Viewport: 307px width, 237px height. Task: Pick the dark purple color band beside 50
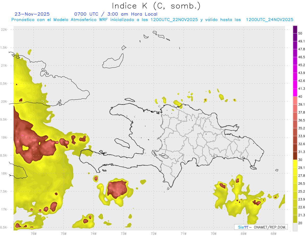point(295,29)
